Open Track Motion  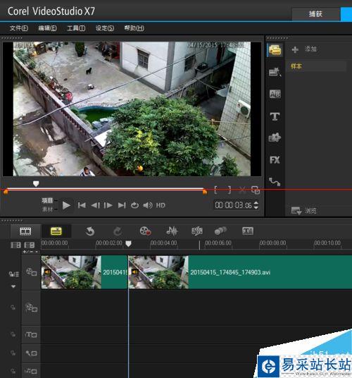point(220,231)
